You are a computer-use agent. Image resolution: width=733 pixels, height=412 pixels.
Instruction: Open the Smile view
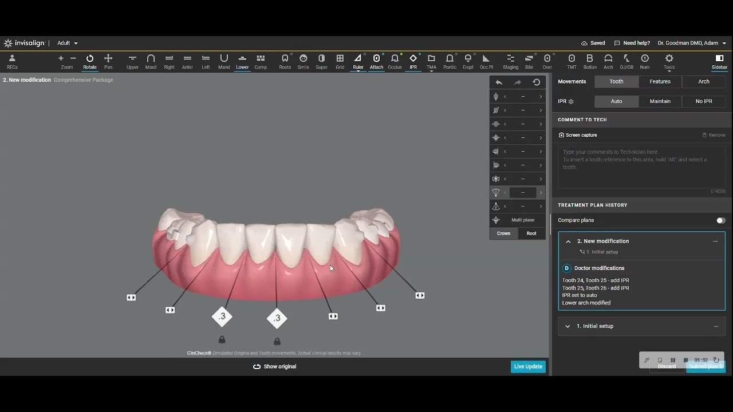(304, 62)
